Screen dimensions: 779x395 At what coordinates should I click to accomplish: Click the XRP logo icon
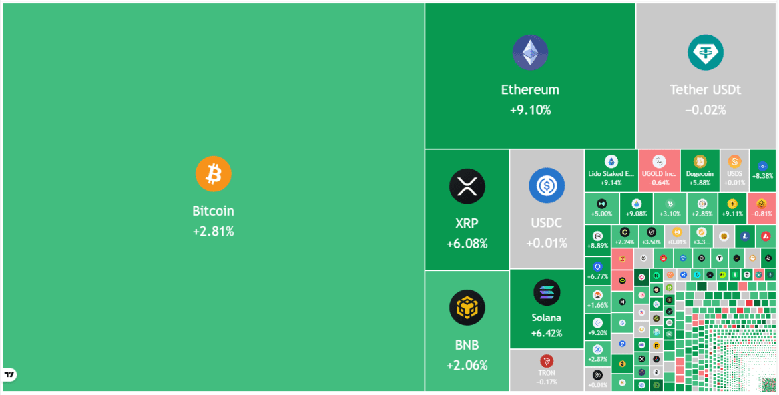pos(467,185)
